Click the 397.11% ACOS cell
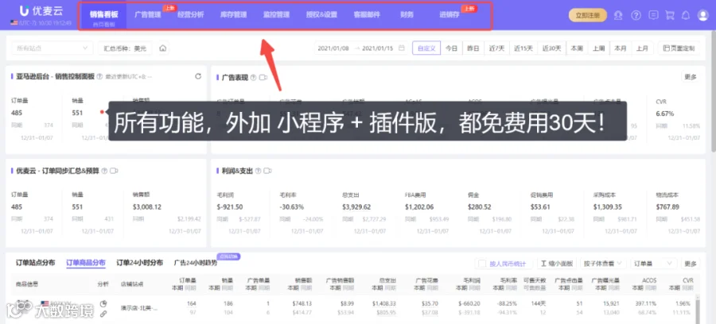 coord(647,303)
